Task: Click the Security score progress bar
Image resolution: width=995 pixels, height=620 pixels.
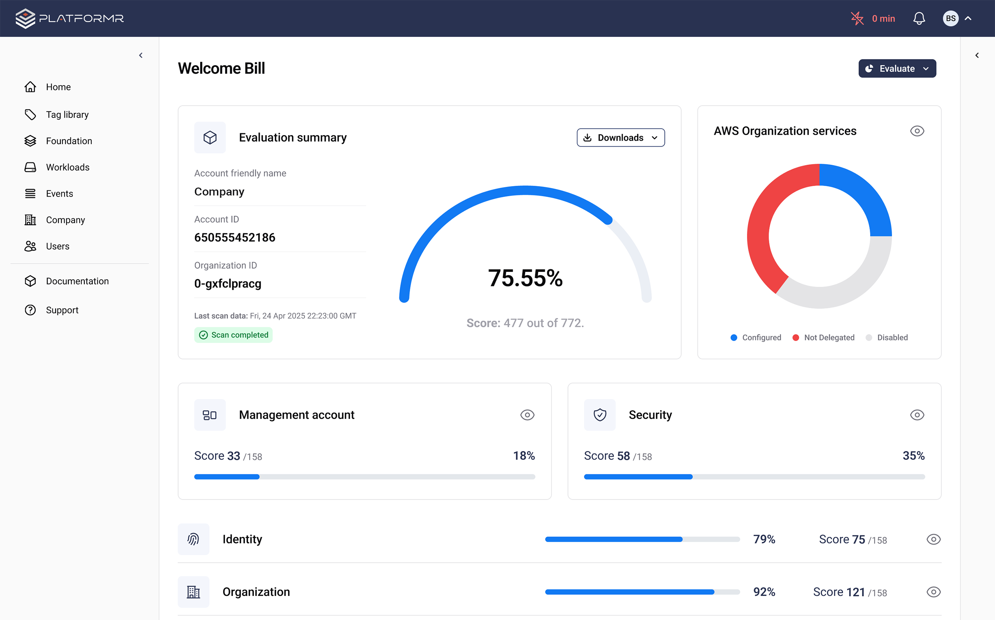Action: pos(754,477)
